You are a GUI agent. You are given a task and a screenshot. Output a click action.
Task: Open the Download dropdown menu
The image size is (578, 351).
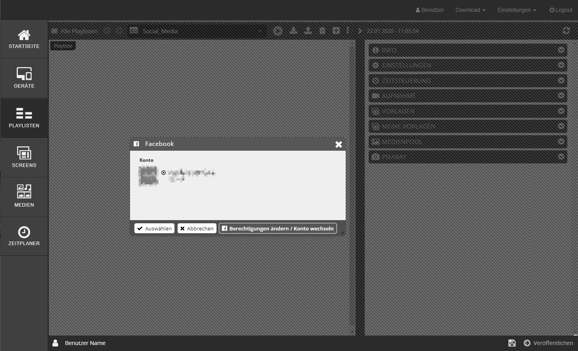[470, 10]
